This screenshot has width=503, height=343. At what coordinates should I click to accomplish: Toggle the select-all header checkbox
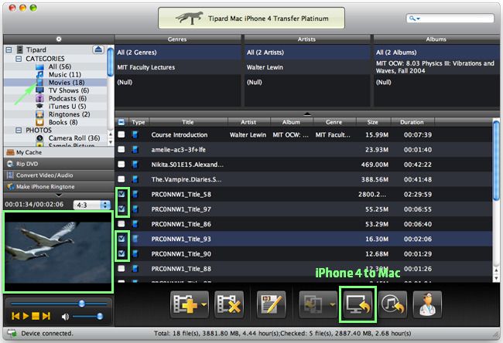pos(121,122)
